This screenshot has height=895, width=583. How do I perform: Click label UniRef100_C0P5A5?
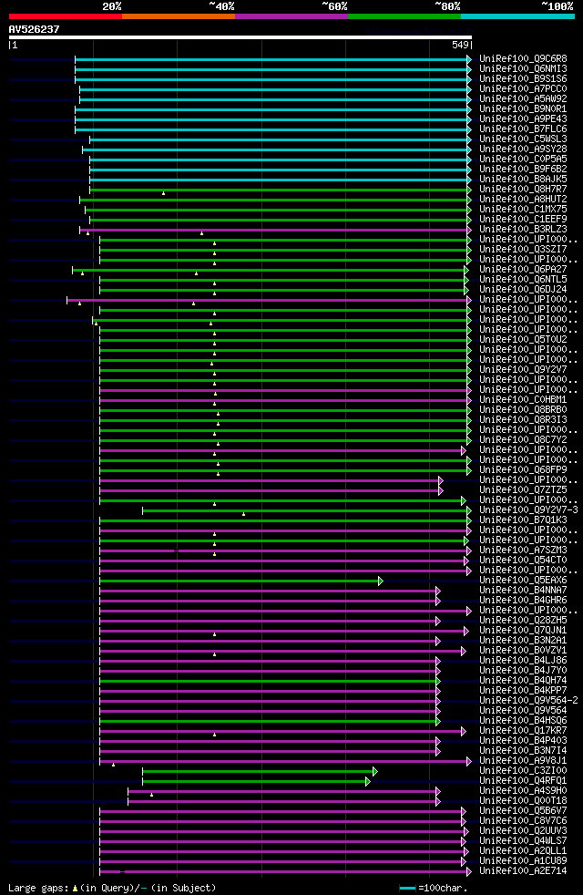523,159
